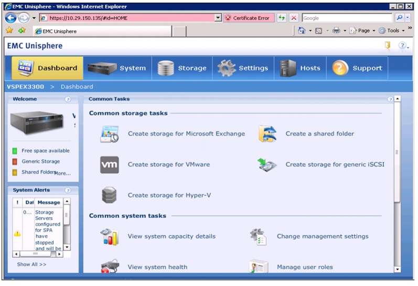This screenshot has height=286, width=418.
Task: Open the Settings tab
Action: coord(243,68)
